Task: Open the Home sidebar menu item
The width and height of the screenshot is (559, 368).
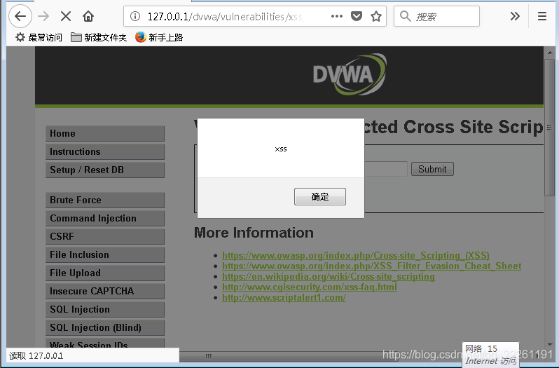Action: point(105,133)
